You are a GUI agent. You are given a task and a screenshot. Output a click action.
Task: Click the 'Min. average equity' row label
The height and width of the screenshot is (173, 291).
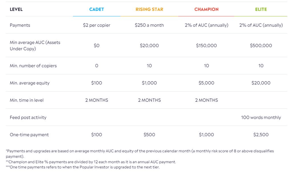(x=29, y=83)
